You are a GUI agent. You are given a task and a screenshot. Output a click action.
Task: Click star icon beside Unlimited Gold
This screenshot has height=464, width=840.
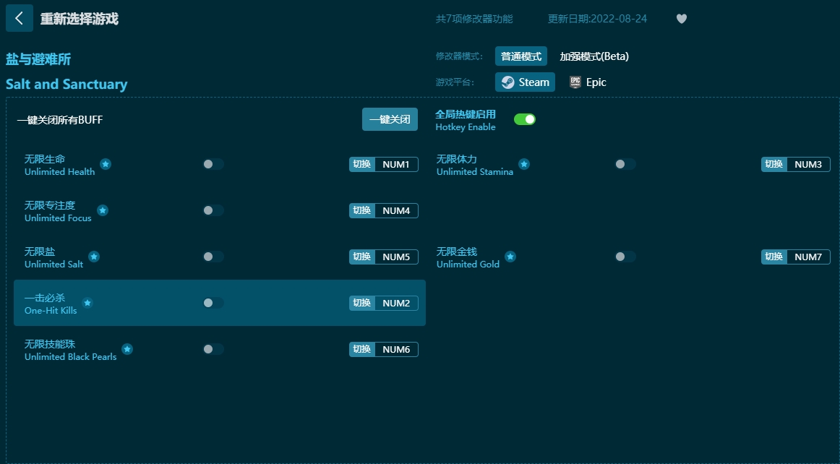pyautogui.click(x=510, y=257)
